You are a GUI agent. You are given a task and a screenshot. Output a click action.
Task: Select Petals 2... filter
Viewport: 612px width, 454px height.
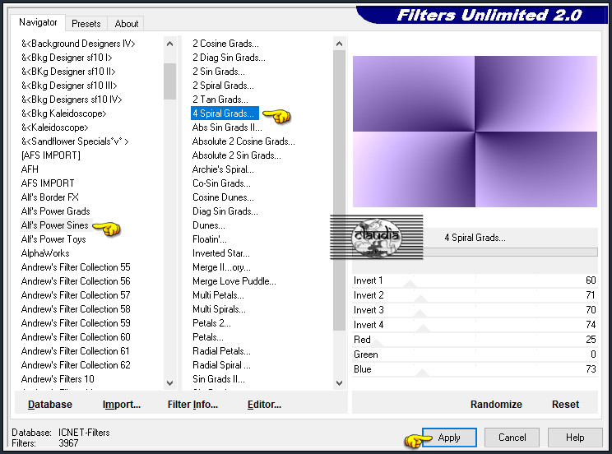tap(211, 323)
